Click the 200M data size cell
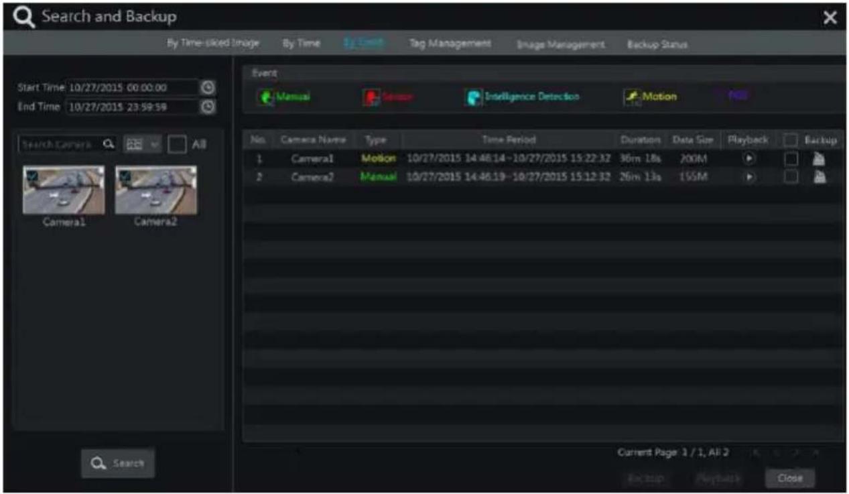The height and width of the screenshot is (494, 849). (x=693, y=159)
